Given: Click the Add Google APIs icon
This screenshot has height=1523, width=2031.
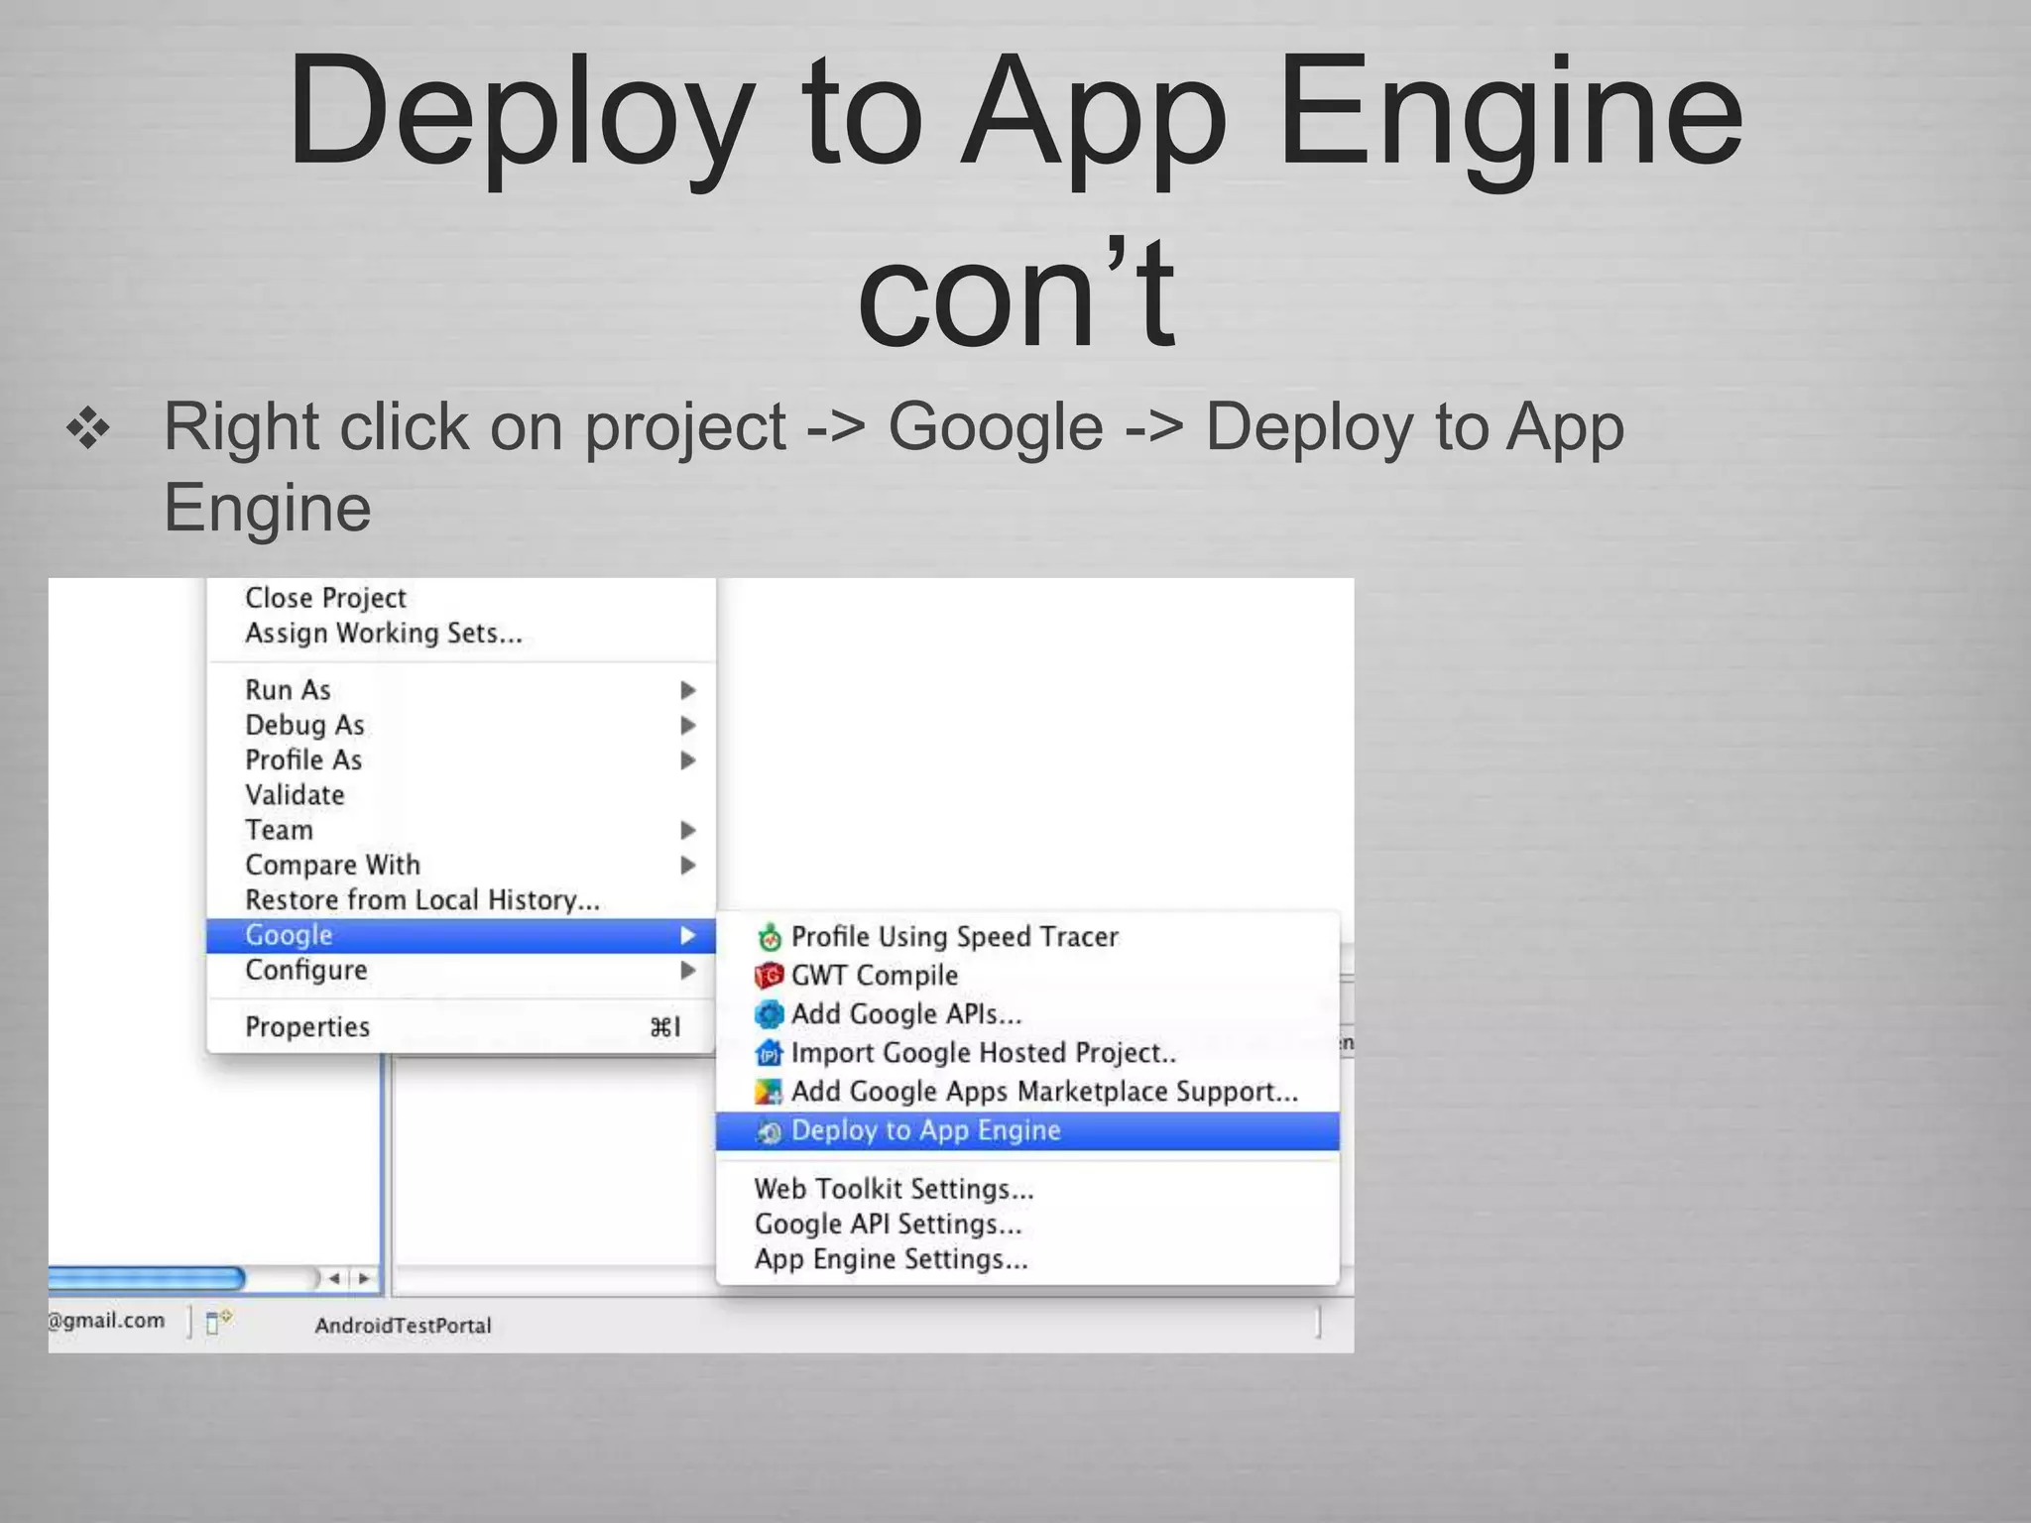Looking at the screenshot, I should (x=769, y=1014).
